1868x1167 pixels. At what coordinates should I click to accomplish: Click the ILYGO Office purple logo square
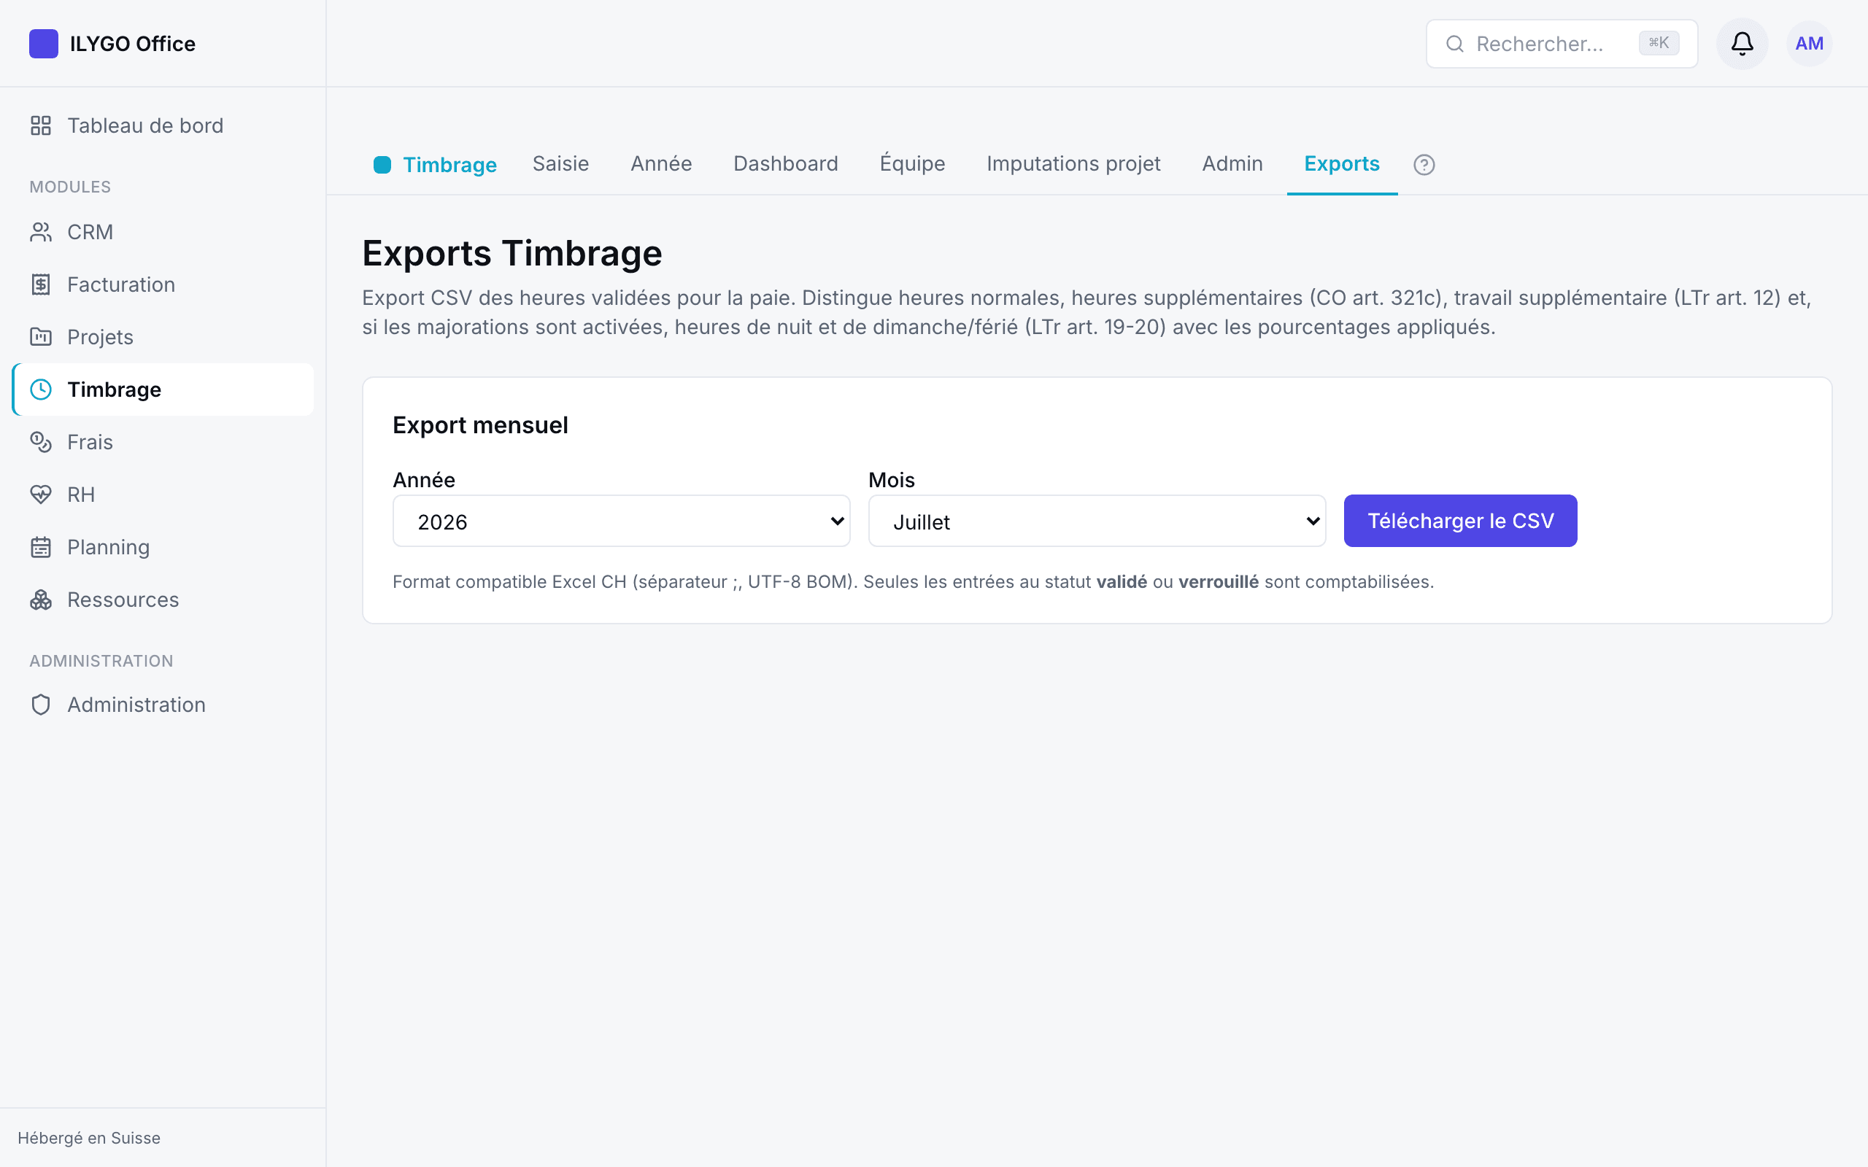coord(43,43)
